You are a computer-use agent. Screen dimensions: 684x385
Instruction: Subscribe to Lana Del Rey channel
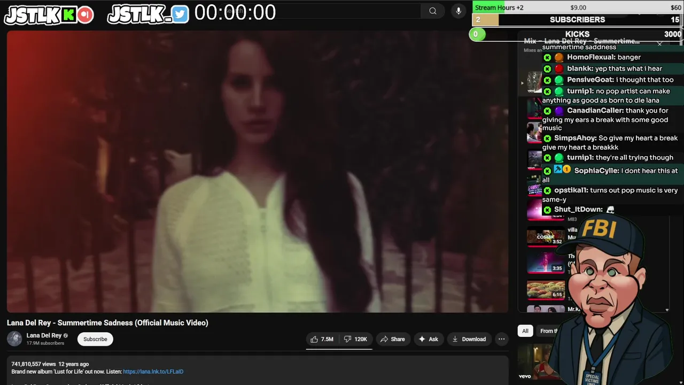(x=95, y=339)
